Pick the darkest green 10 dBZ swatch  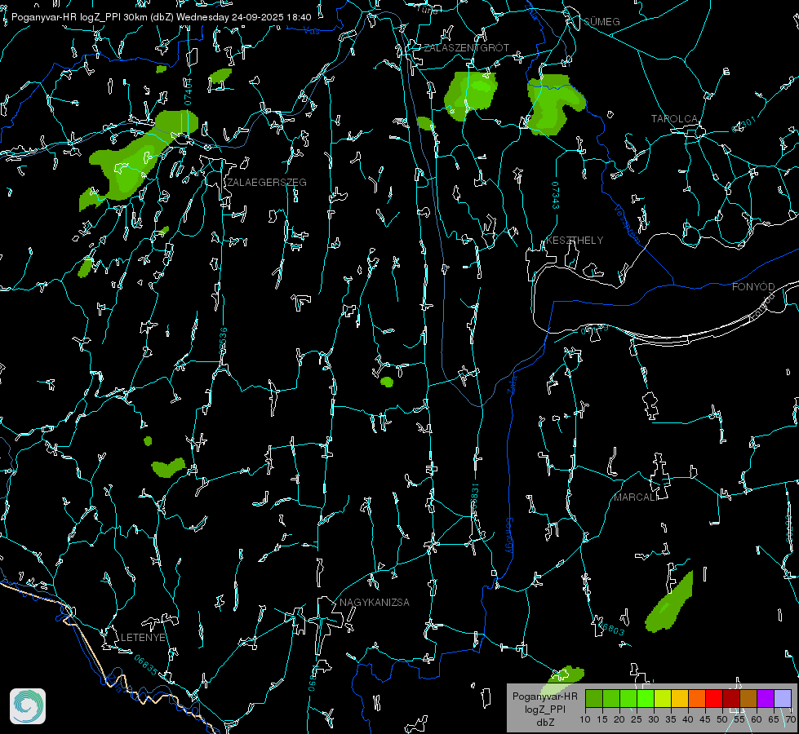594,698
